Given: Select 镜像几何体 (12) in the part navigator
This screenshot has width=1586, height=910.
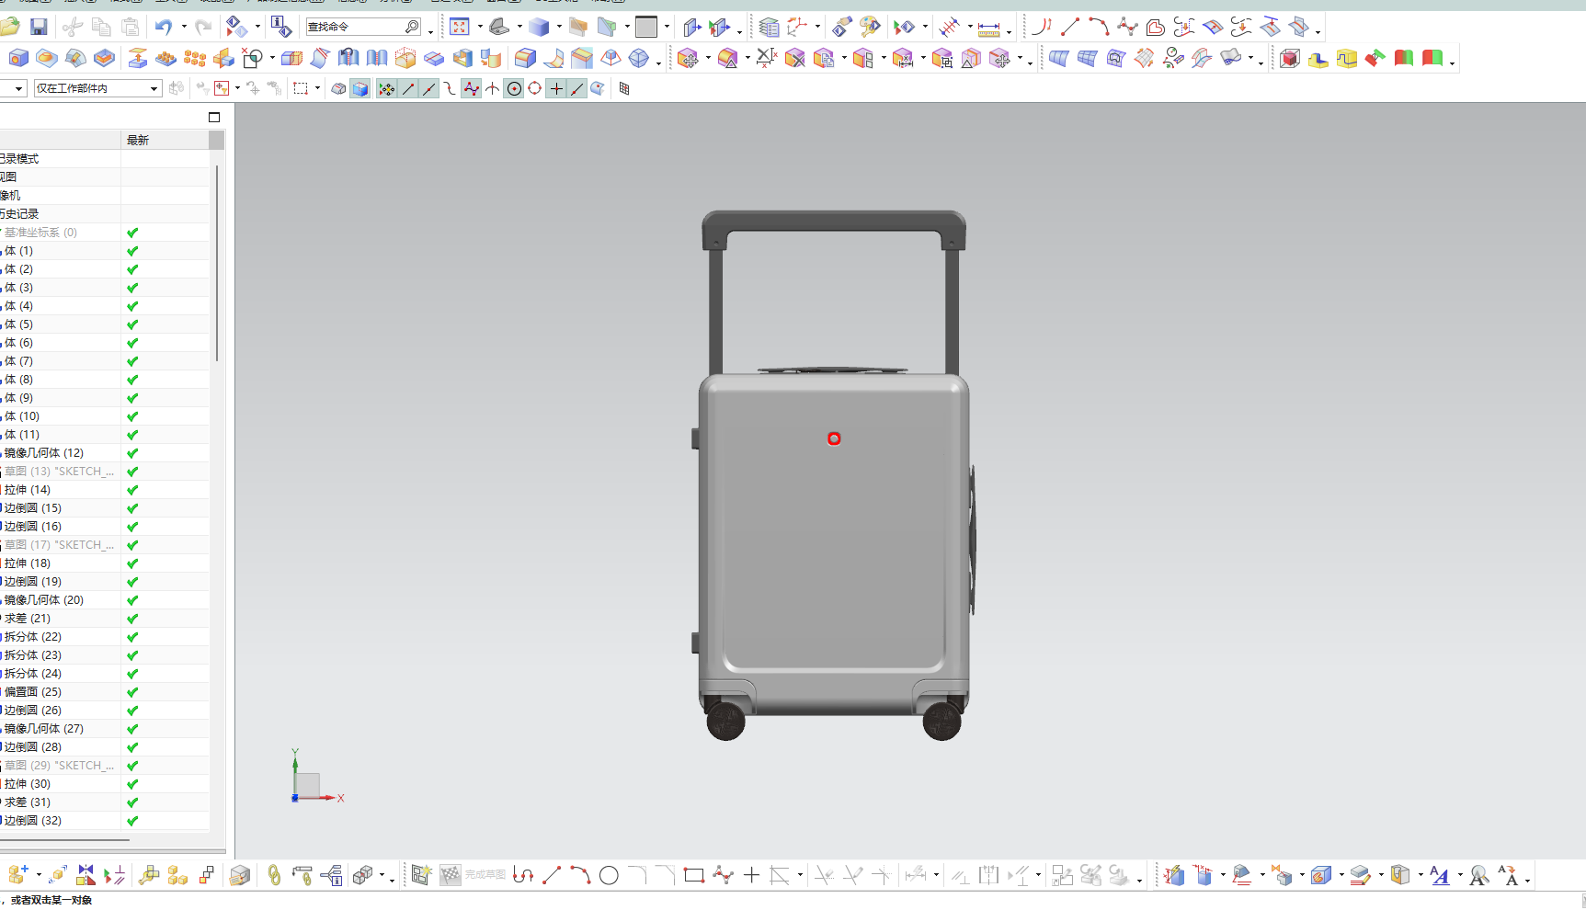Looking at the screenshot, I should click(44, 453).
